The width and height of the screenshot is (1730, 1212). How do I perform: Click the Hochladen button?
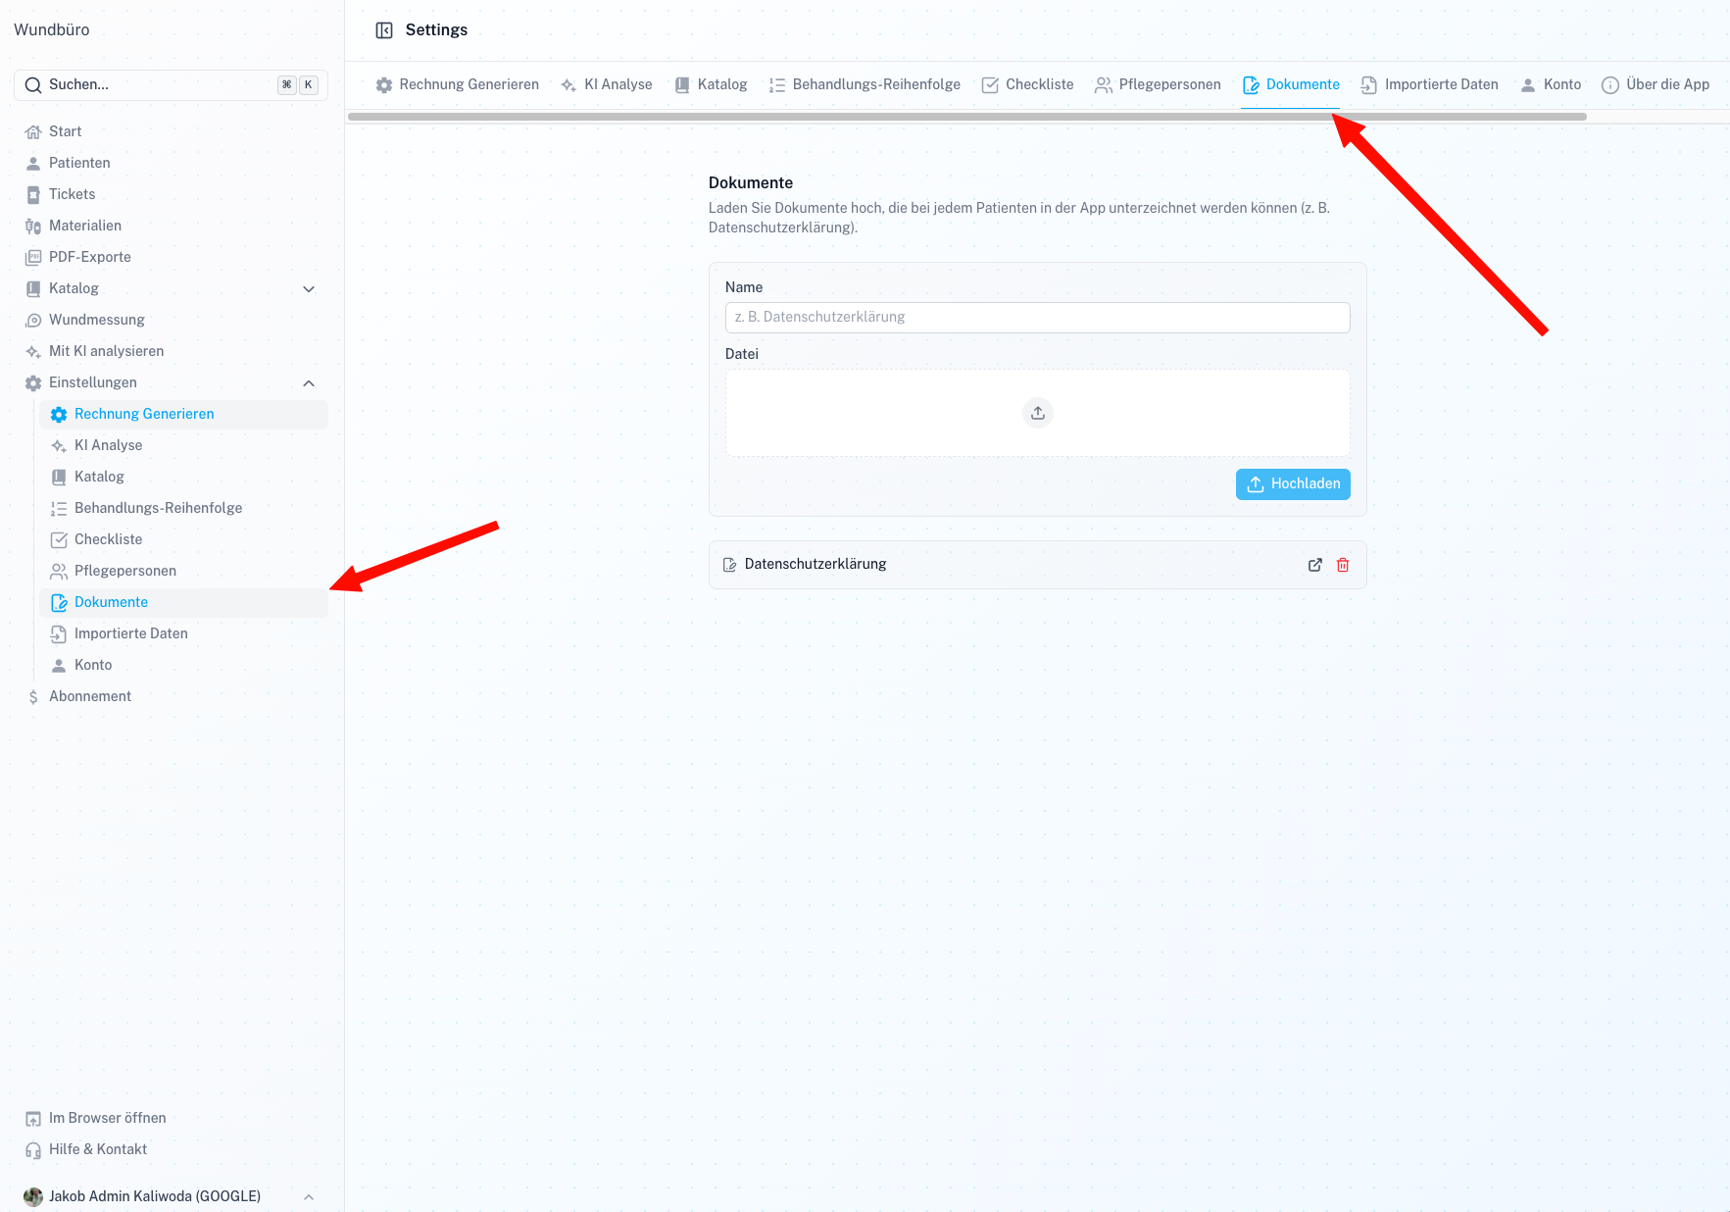[x=1293, y=484]
